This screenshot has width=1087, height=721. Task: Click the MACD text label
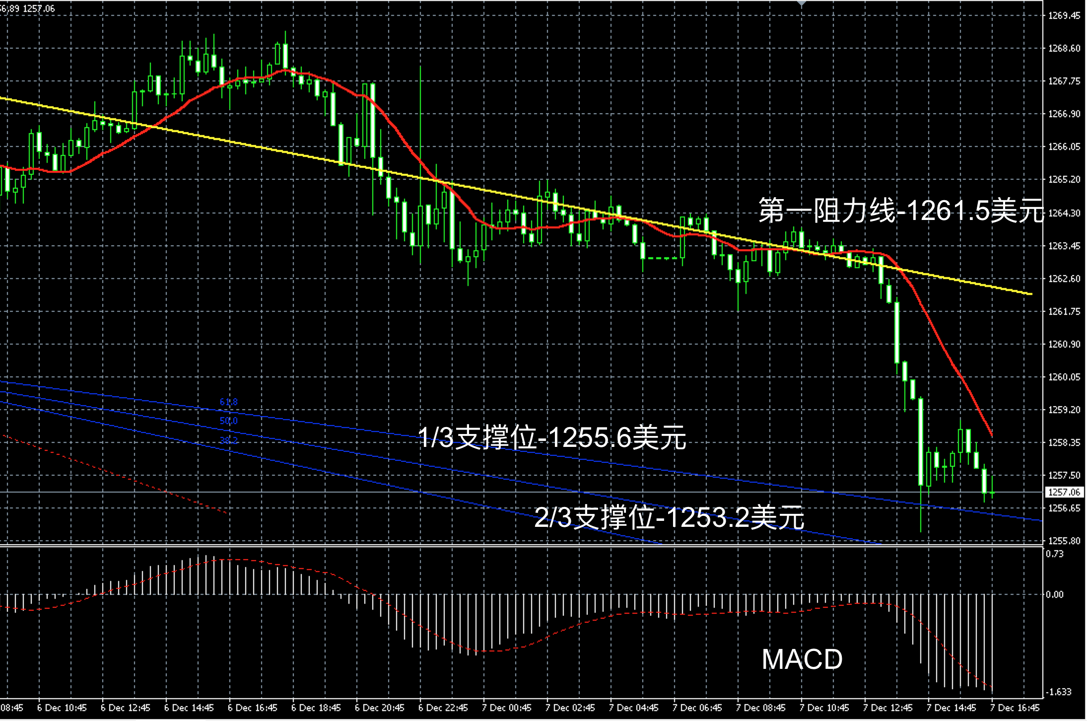tap(802, 659)
